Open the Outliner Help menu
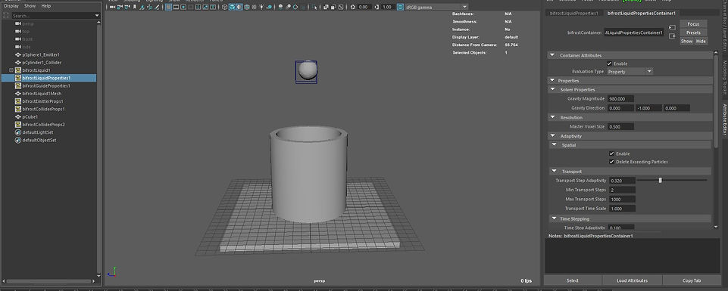Image resolution: width=728 pixels, height=291 pixels. pos(46,6)
